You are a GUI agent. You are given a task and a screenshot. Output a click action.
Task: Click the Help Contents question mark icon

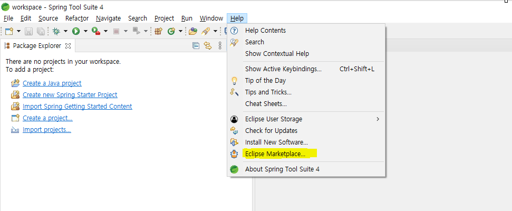(x=235, y=31)
